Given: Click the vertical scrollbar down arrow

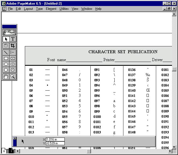Looking at the screenshot, I should pos(174,147).
